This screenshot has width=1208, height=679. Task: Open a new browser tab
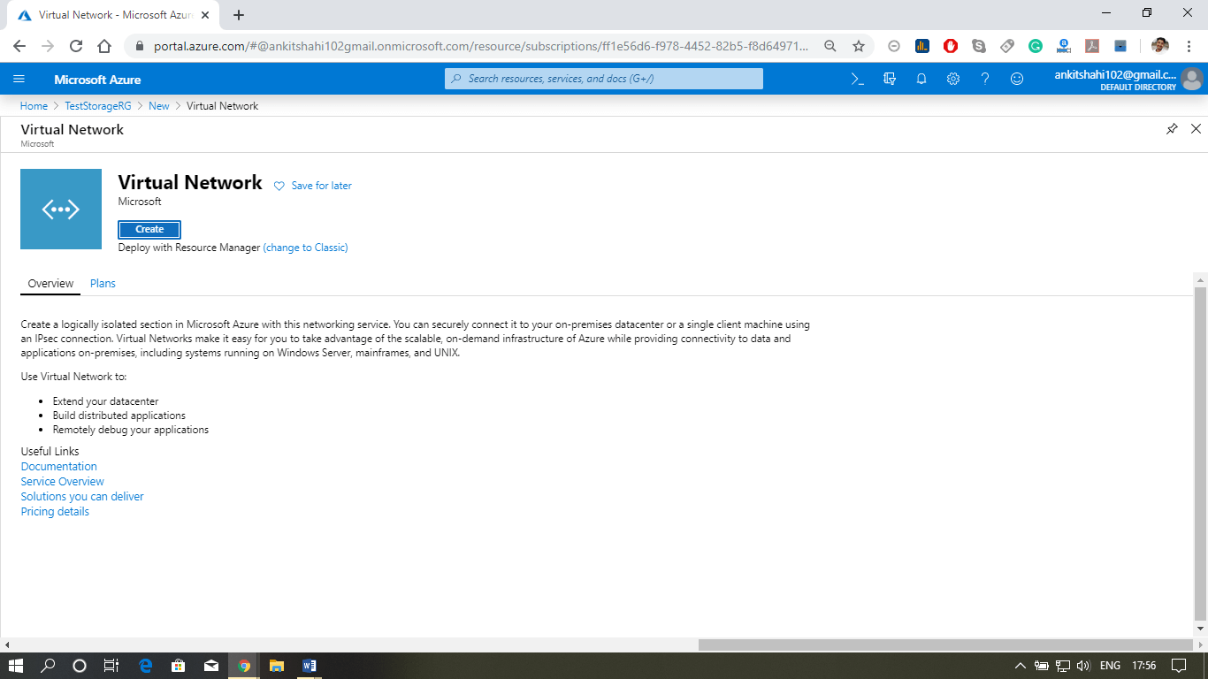pyautogui.click(x=239, y=15)
